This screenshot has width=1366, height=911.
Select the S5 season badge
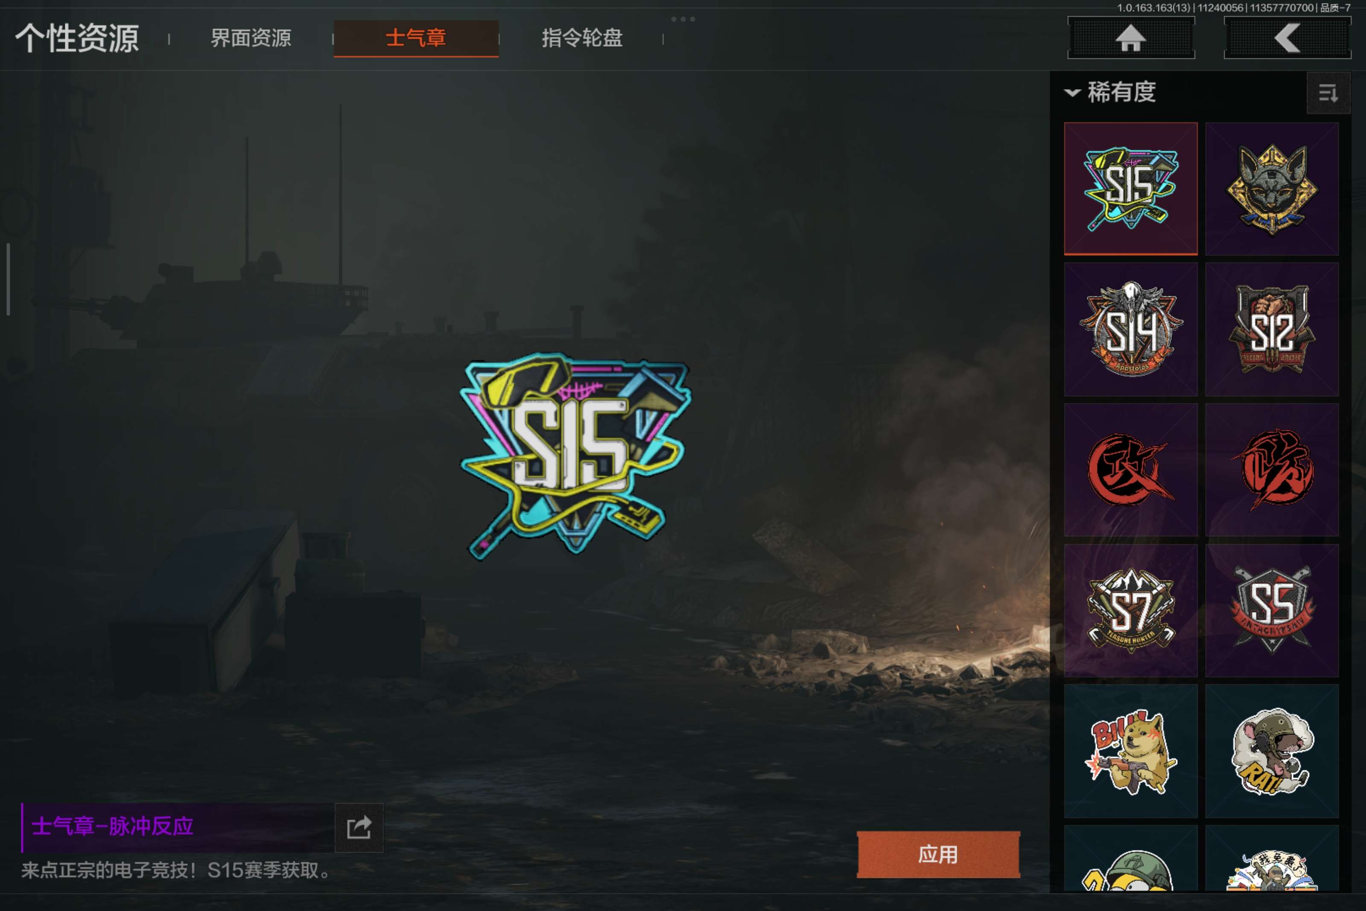(1272, 610)
